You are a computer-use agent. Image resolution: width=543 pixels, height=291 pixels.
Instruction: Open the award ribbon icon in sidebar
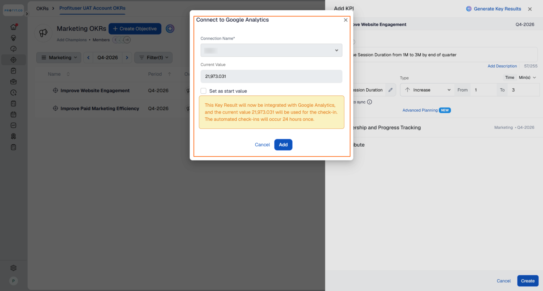14,136
